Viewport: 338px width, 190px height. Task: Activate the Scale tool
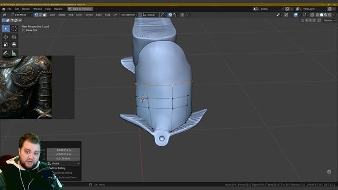pyautogui.click(x=6, y=44)
